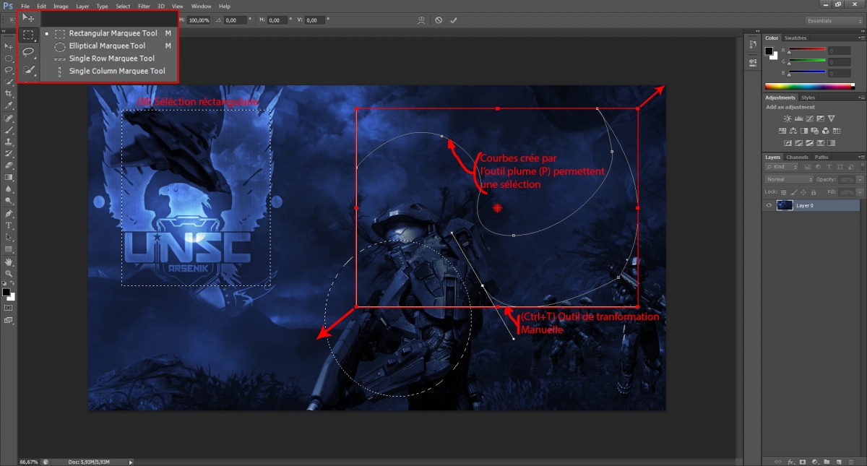This screenshot has height=466, width=867.
Task: Switch to the Styles tab
Action: pos(808,98)
